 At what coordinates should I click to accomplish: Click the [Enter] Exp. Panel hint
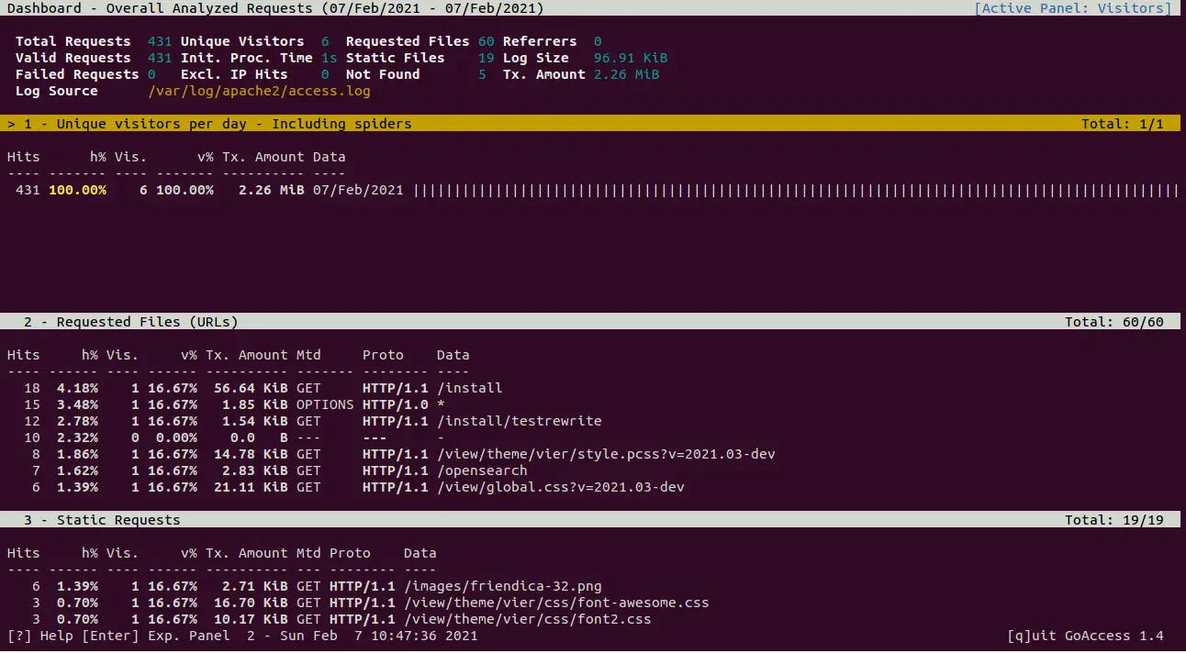(x=156, y=636)
